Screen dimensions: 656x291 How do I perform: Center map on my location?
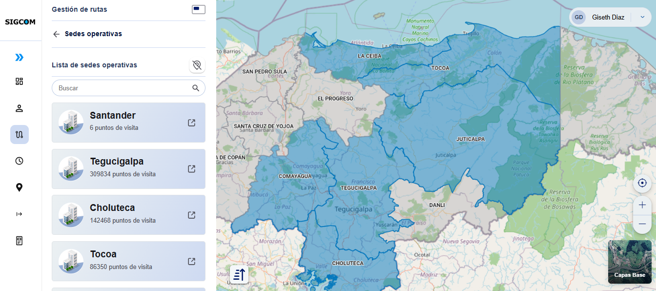click(x=642, y=183)
